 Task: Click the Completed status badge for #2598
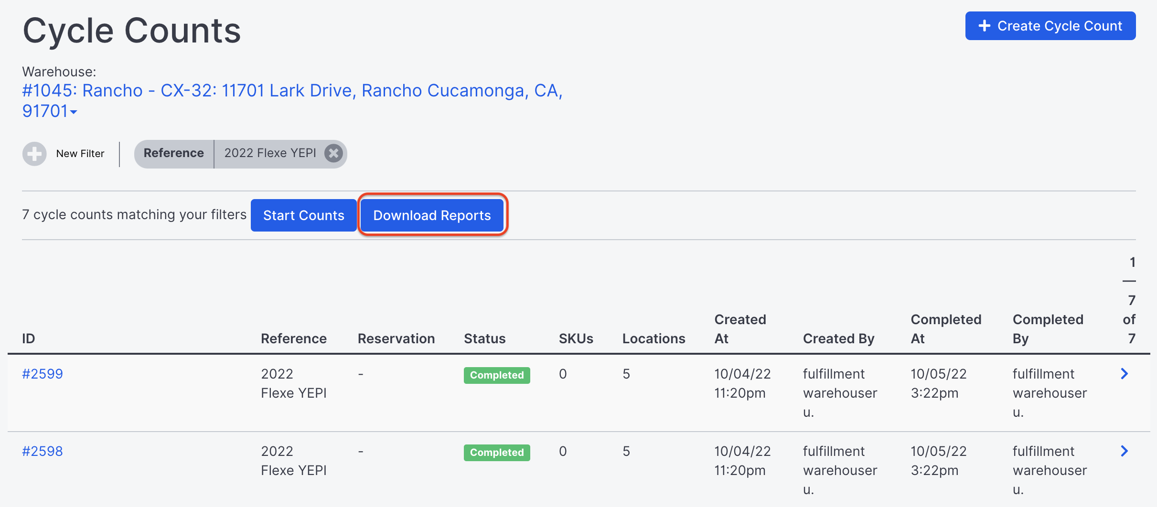tap(497, 453)
